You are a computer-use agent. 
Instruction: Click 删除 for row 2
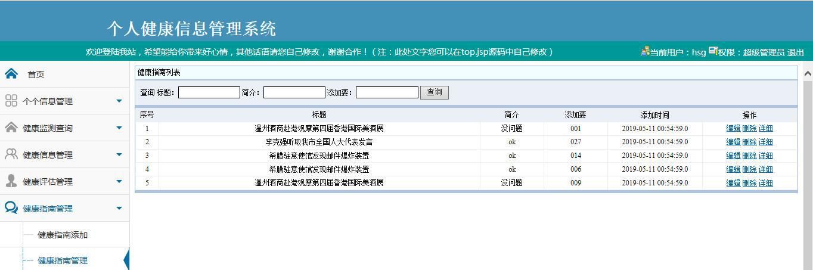749,142
